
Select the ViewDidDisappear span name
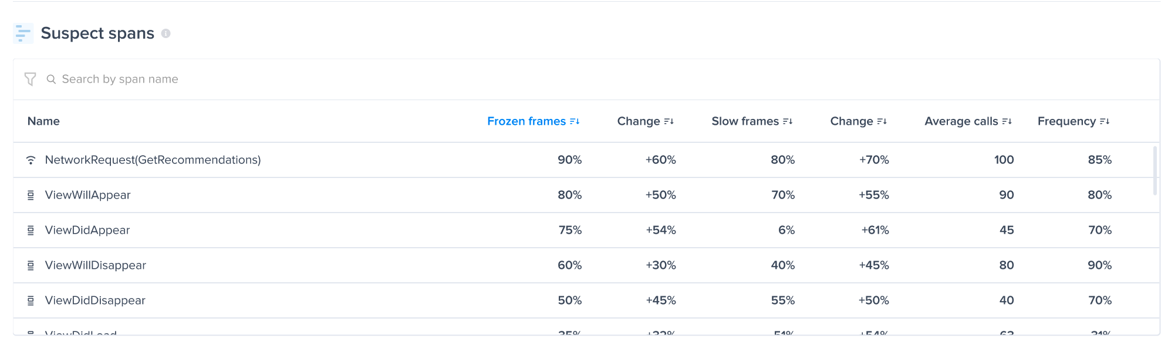[x=95, y=300]
